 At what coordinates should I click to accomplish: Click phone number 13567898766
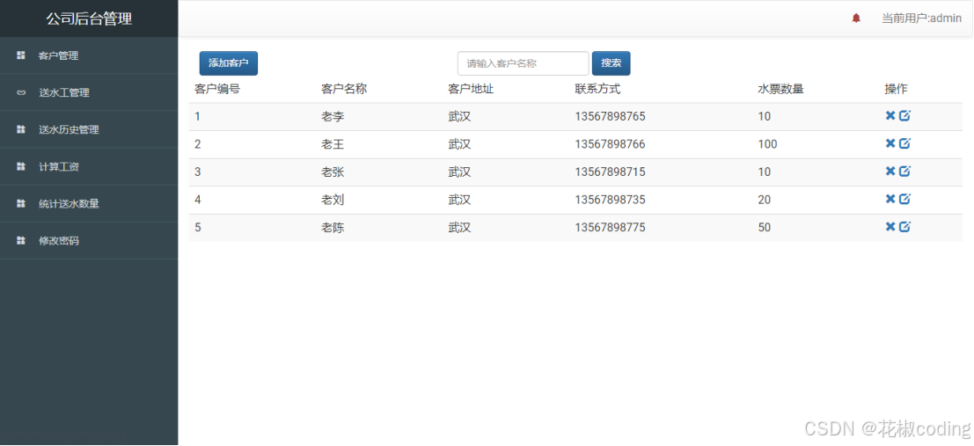pyautogui.click(x=610, y=144)
